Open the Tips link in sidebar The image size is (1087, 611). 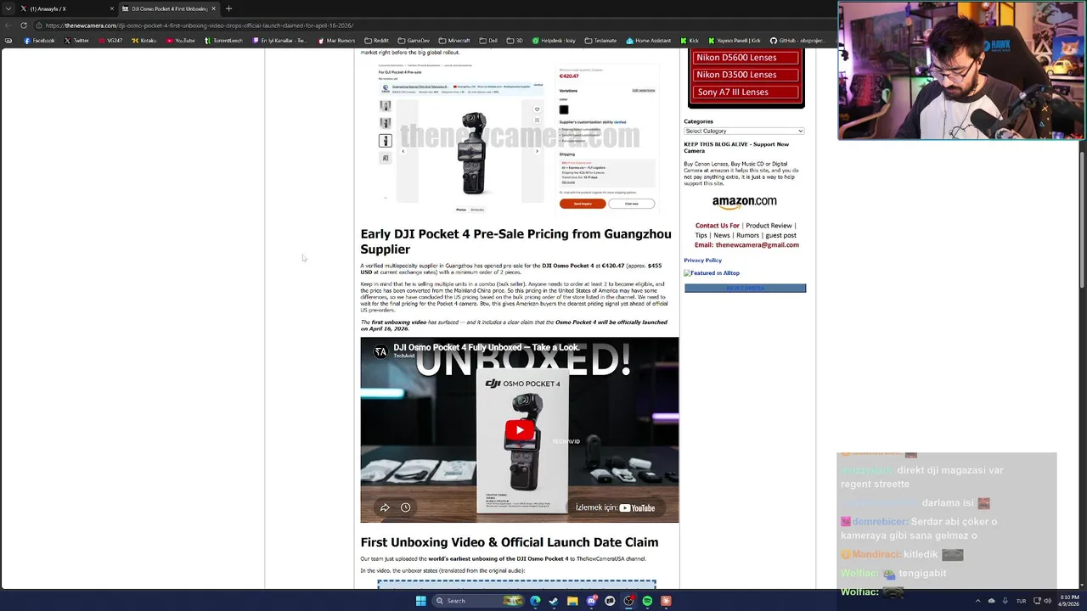click(x=701, y=235)
